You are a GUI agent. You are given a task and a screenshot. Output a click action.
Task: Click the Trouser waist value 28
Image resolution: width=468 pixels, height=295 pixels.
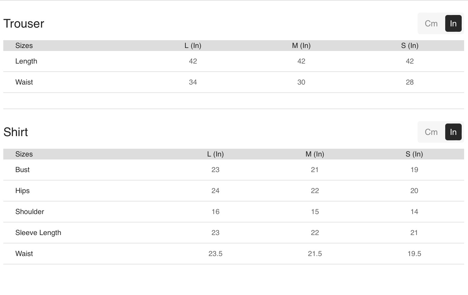coord(409,82)
